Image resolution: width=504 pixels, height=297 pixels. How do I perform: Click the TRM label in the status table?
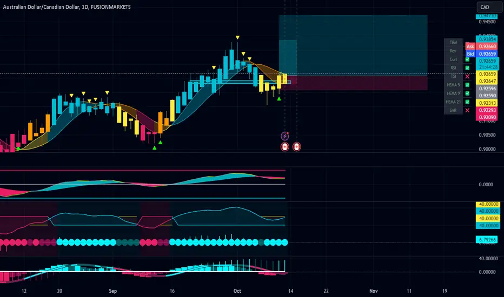coord(453,42)
